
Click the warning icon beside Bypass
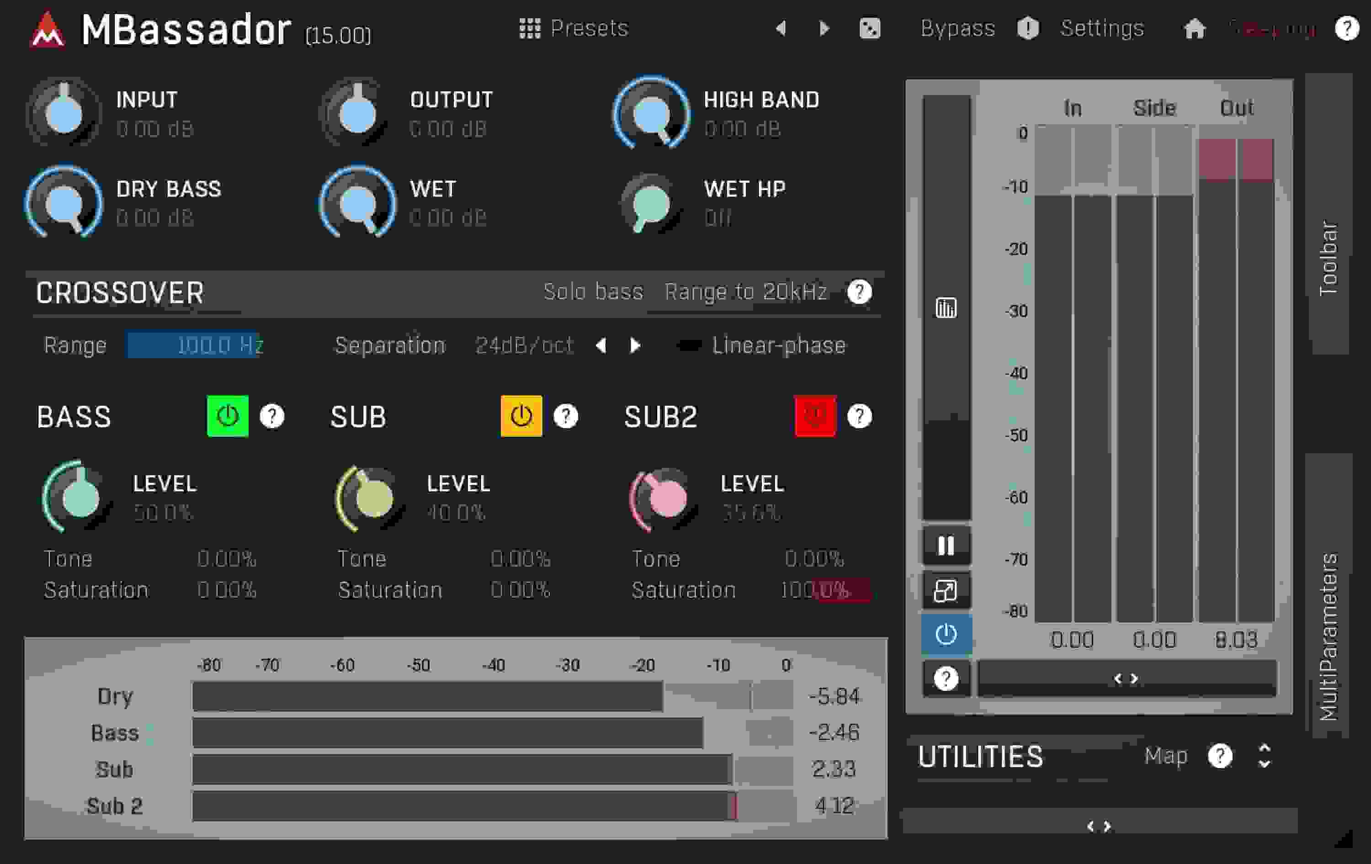coord(1028,28)
